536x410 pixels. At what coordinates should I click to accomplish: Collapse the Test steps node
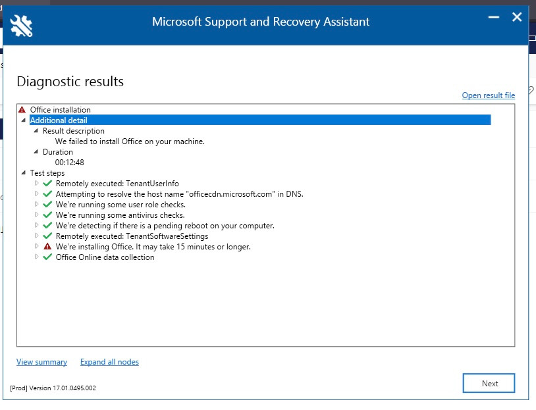pyautogui.click(x=24, y=172)
